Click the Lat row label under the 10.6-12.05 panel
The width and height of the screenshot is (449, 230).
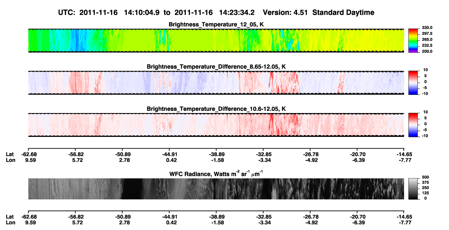point(10,154)
